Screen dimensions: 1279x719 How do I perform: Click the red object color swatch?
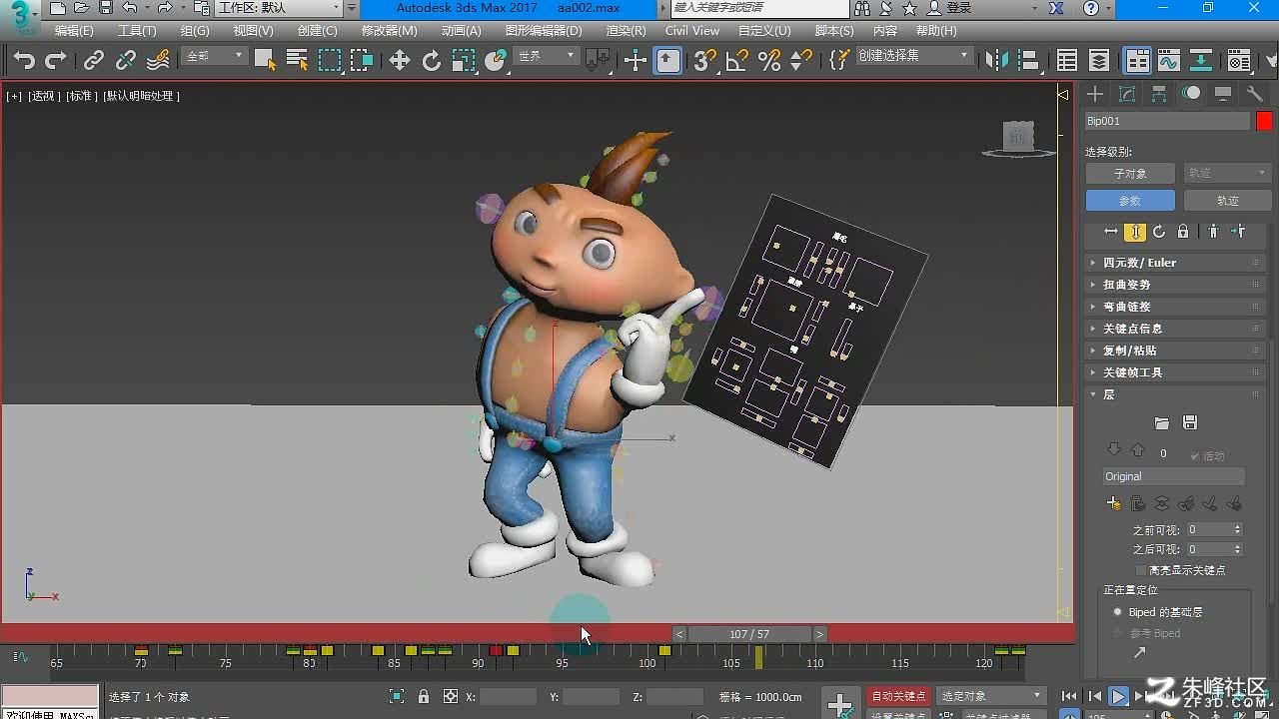point(1264,121)
